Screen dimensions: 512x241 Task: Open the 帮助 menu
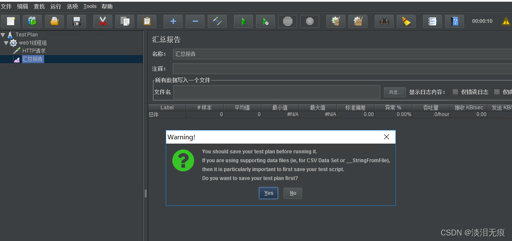107,6
